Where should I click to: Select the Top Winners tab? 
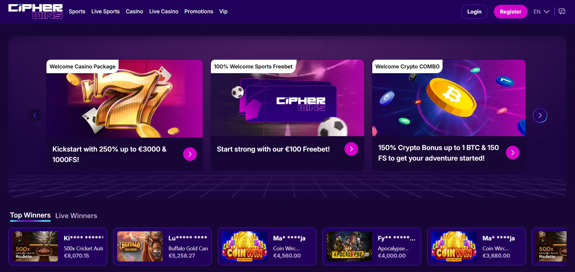pos(30,215)
